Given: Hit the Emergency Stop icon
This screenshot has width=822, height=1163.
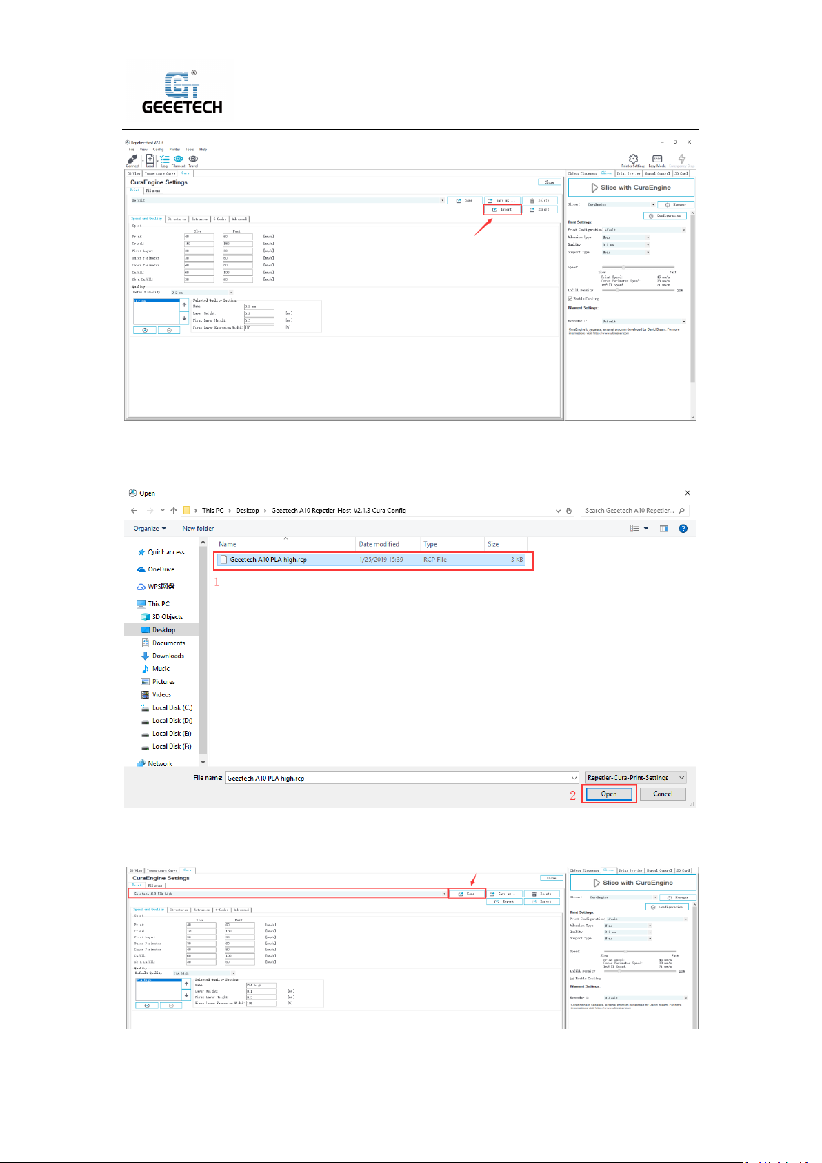Looking at the screenshot, I should pyautogui.click(x=682, y=159).
